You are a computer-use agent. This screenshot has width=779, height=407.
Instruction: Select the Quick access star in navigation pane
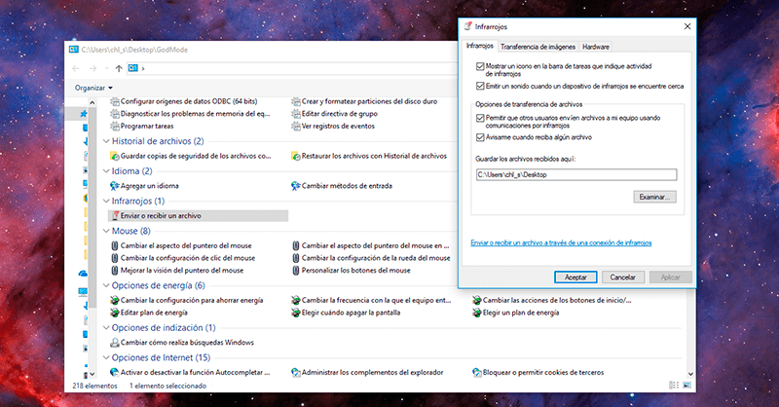(84, 114)
